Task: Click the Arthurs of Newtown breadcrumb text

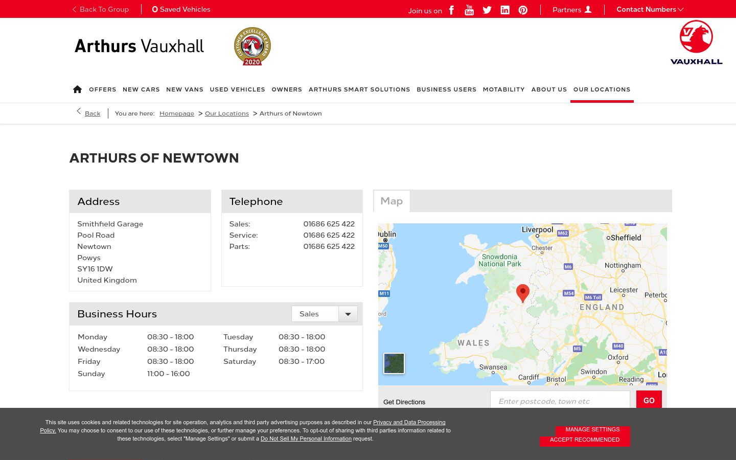Action: [290, 113]
